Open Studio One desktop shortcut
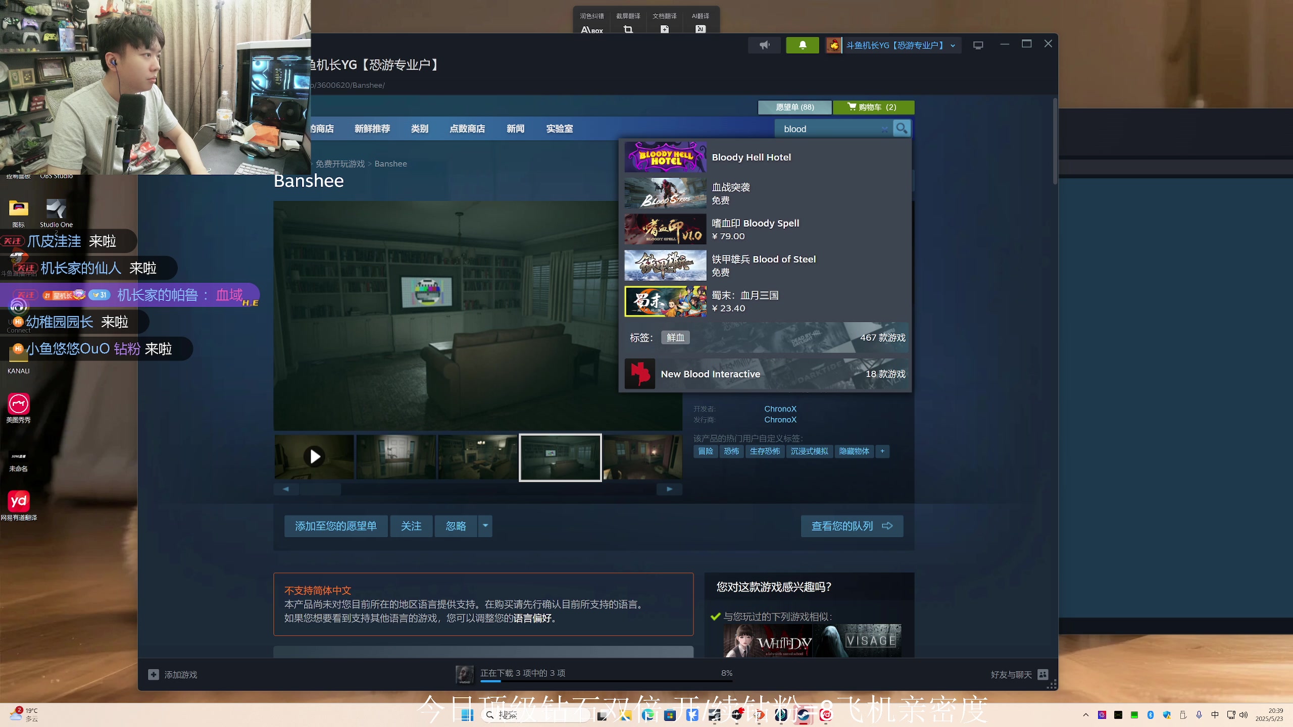The width and height of the screenshot is (1293, 727). tap(56, 212)
